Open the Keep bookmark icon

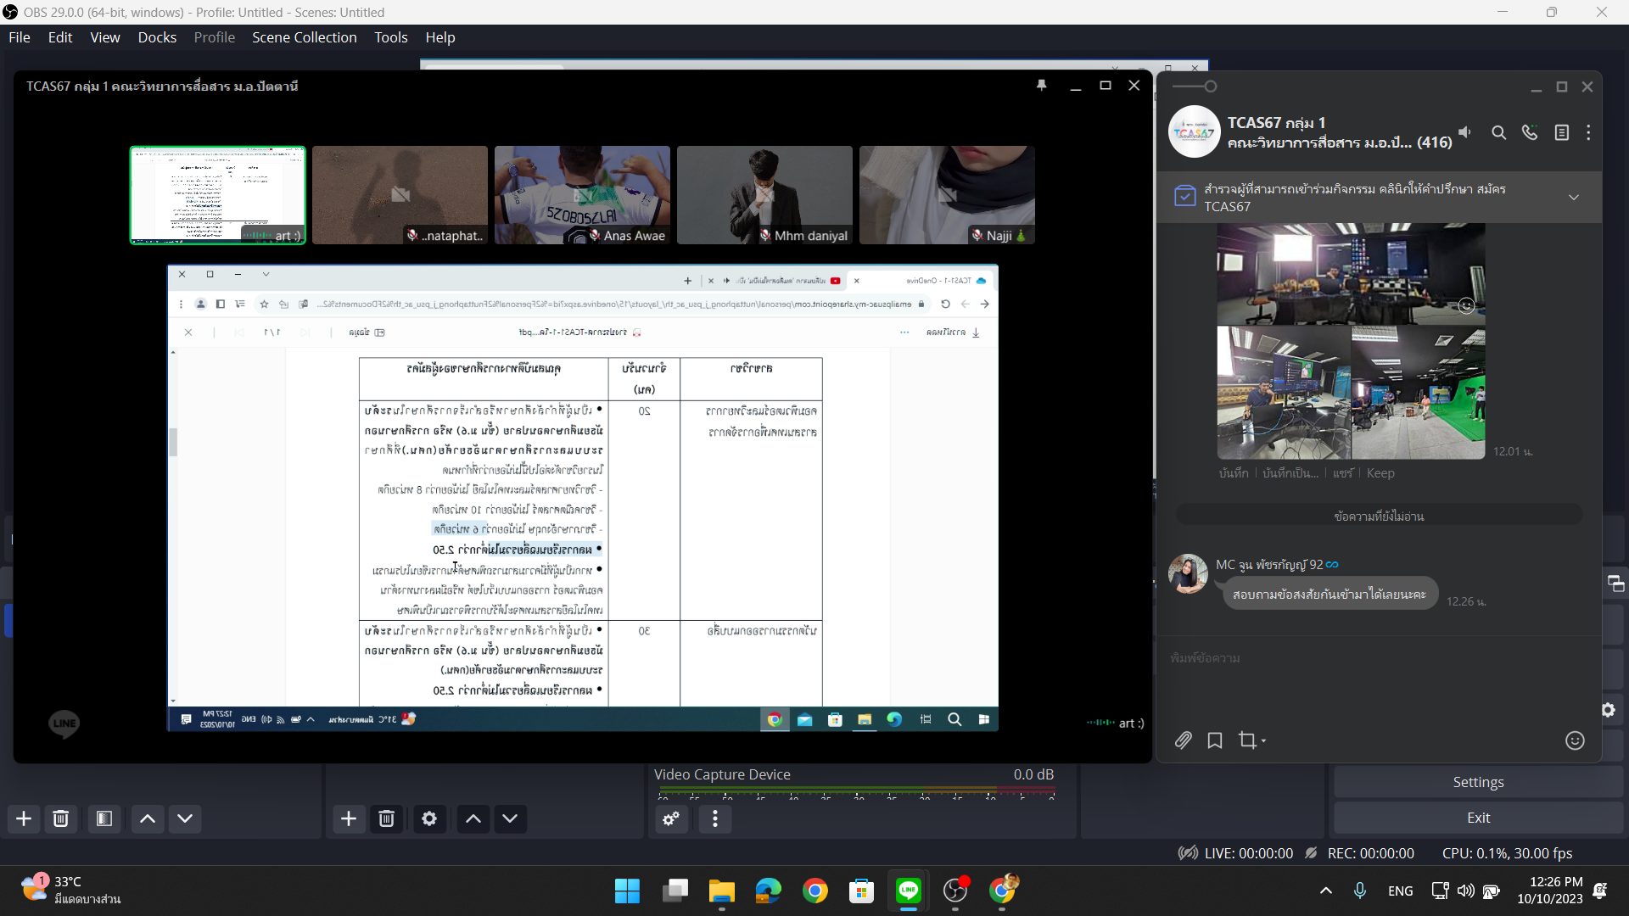(1215, 740)
